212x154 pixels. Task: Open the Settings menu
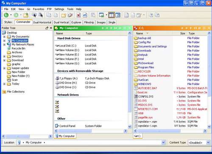coord(59,9)
